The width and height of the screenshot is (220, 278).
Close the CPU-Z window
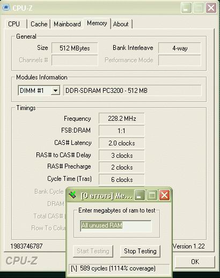211,8
